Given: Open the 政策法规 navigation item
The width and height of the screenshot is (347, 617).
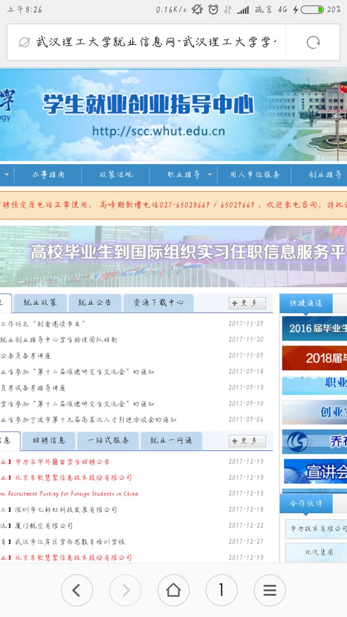Looking at the screenshot, I should (116, 175).
